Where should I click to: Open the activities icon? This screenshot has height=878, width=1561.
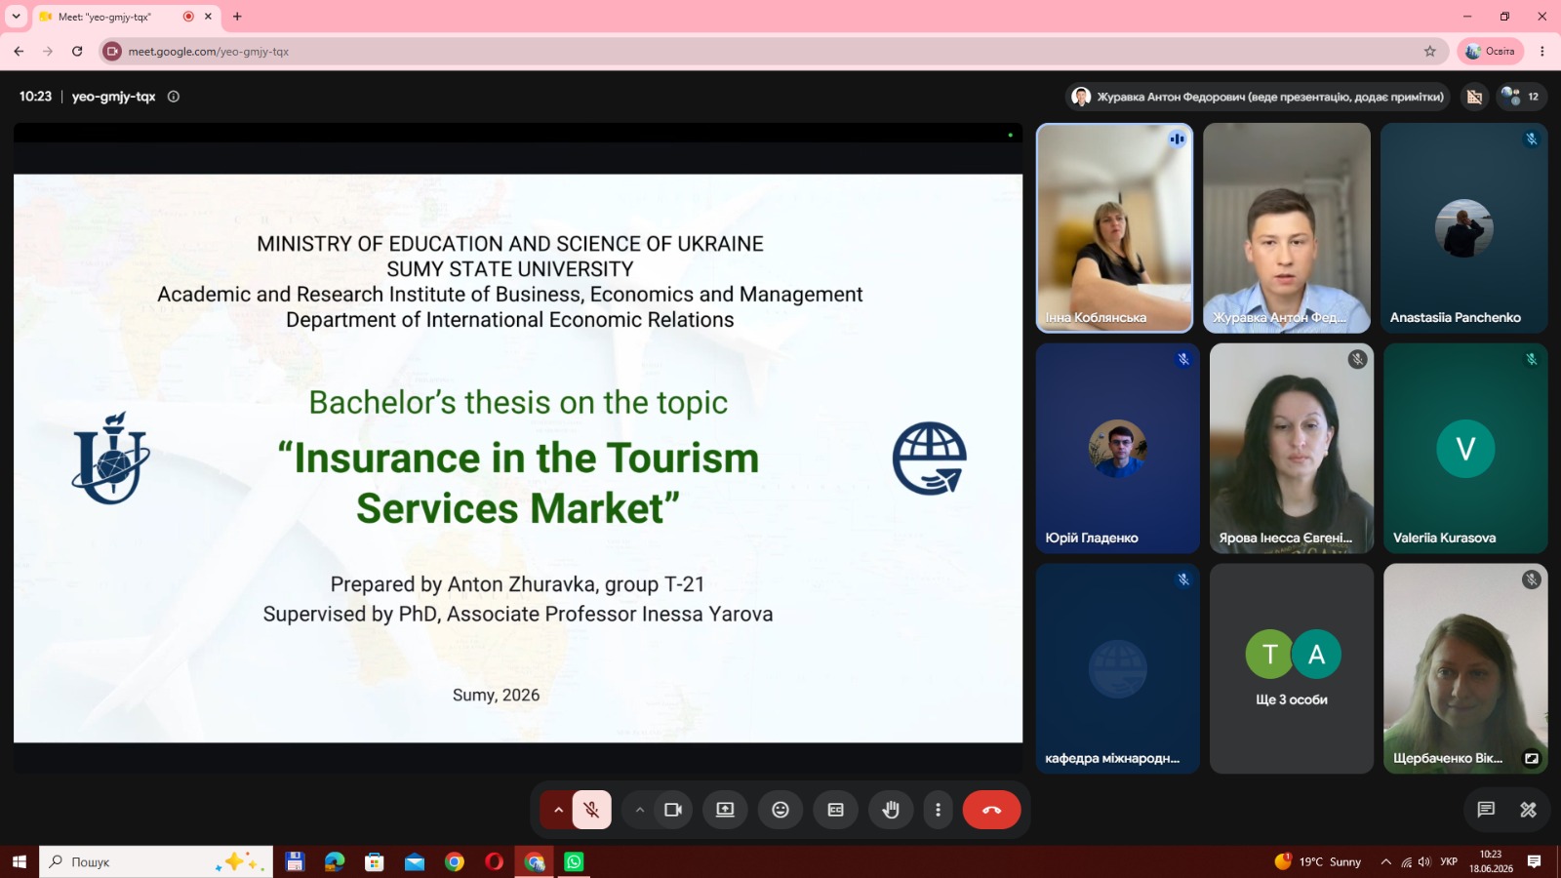[x=1529, y=810]
